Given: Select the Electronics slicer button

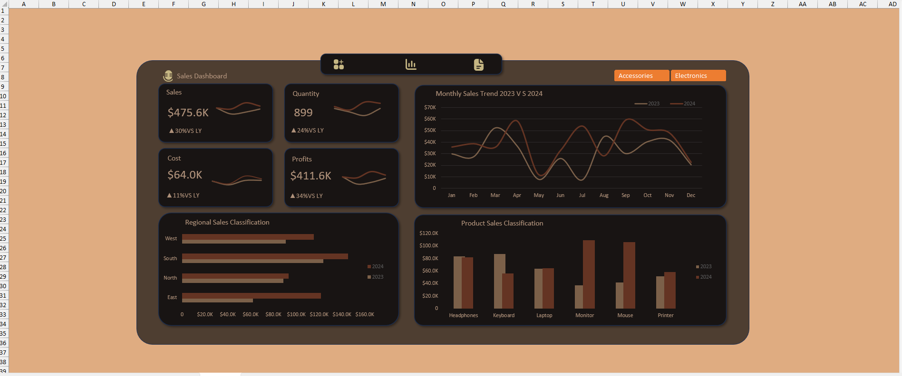Looking at the screenshot, I should click(698, 76).
